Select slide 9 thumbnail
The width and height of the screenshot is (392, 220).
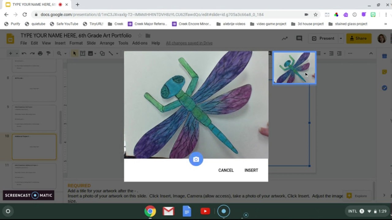point(34,118)
